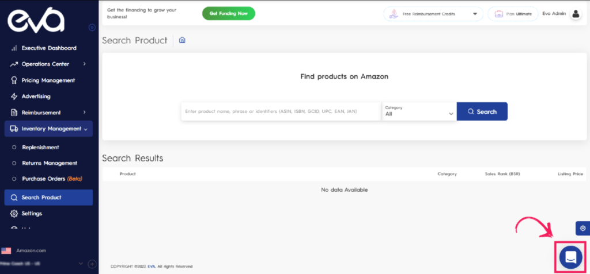Click the Search Results heading
The height and width of the screenshot is (274, 590).
click(133, 159)
